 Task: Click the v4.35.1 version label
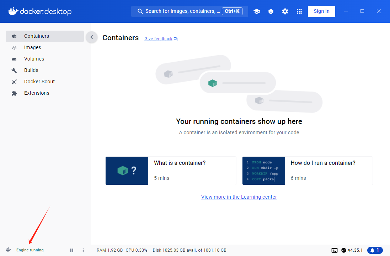(x=355, y=250)
